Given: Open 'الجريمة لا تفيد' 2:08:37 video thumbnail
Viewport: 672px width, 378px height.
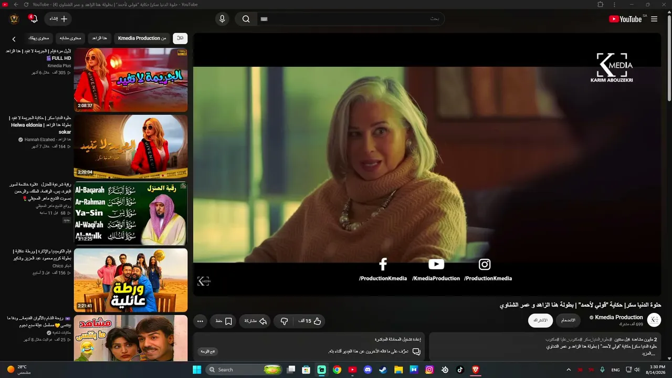Looking at the screenshot, I should pos(131,80).
